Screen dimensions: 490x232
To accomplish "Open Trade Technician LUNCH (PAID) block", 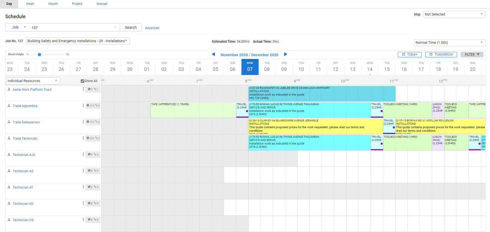I will [x=438, y=143].
